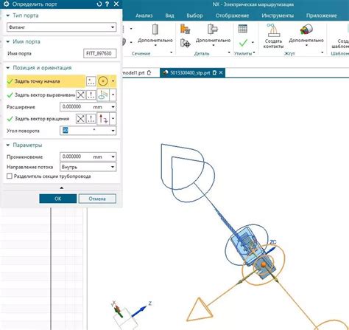The image size is (349, 330).
Task: Enable Разделитель секции трубопровода checkbox
Action: [x=10, y=176]
